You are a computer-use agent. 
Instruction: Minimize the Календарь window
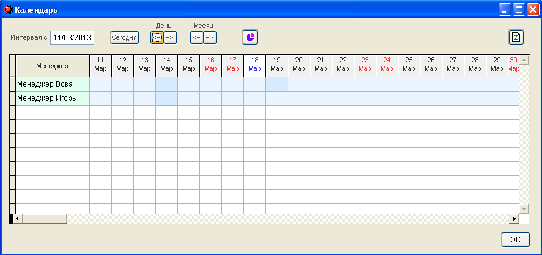505,10
